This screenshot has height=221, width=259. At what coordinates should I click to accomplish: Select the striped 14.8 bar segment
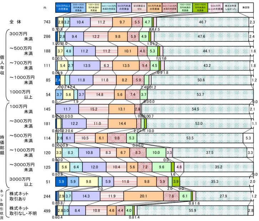click(100, 94)
